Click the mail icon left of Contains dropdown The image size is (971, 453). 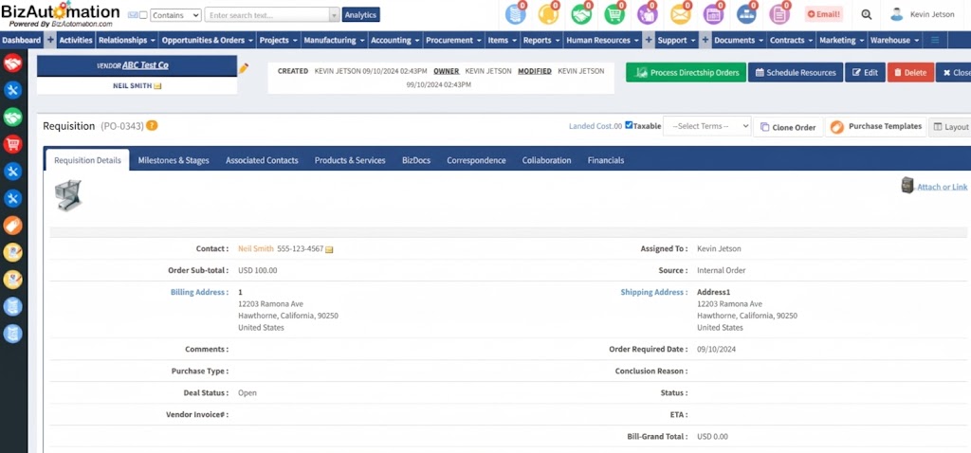click(x=133, y=15)
